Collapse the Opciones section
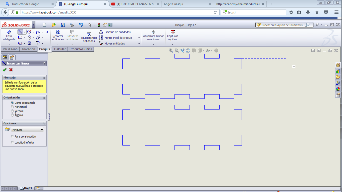342x192 pixels. [x=44, y=123]
